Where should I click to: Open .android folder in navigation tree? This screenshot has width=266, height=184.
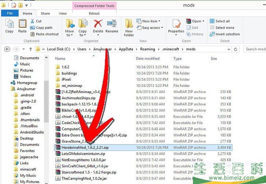click(24, 95)
